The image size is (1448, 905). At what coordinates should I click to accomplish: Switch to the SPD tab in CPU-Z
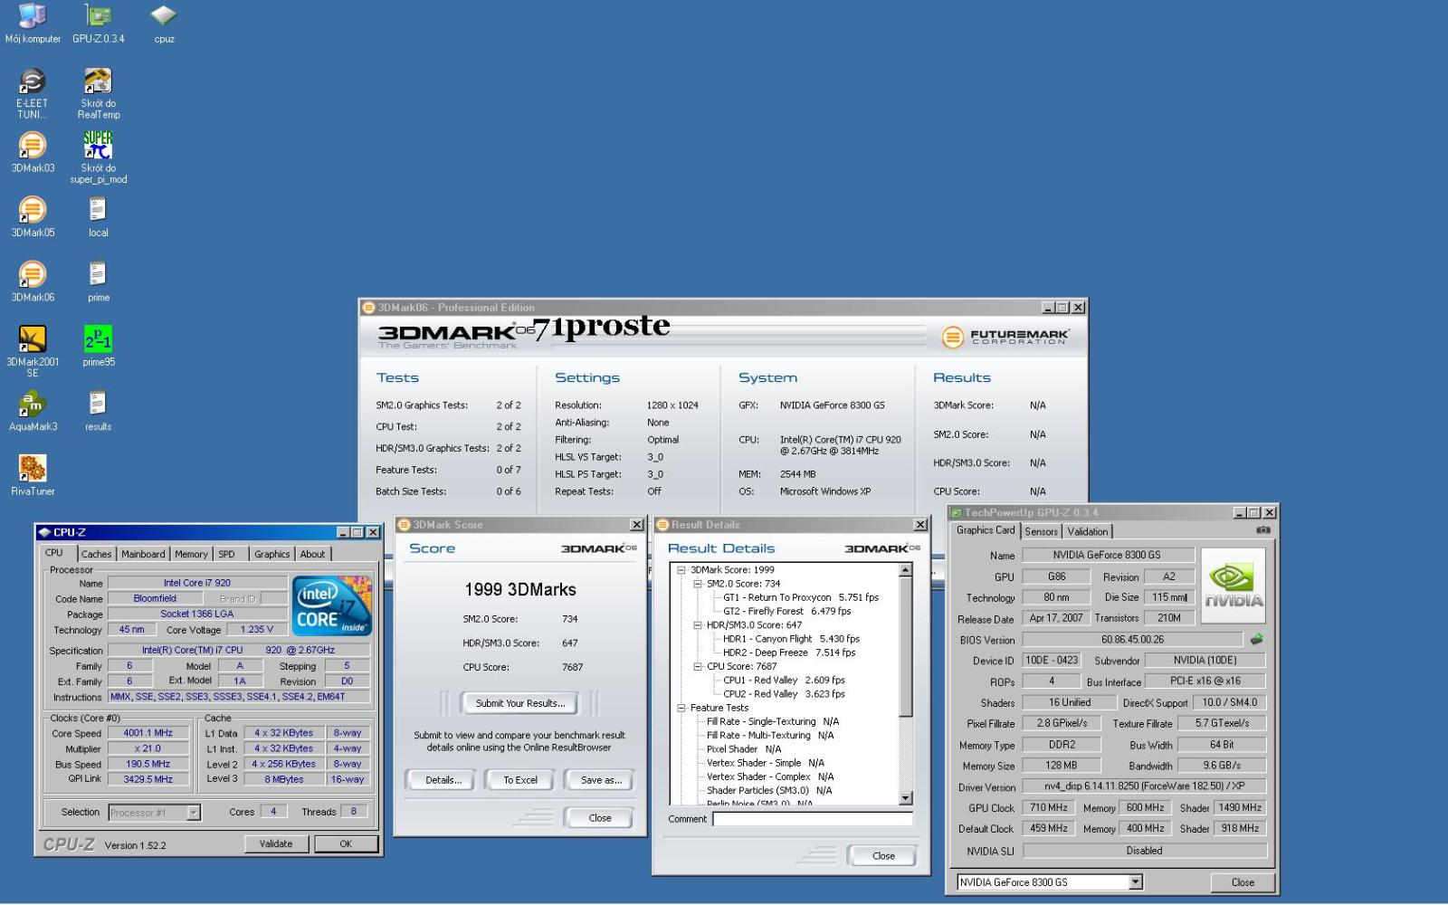pyautogui.click(x=226, y=554)
